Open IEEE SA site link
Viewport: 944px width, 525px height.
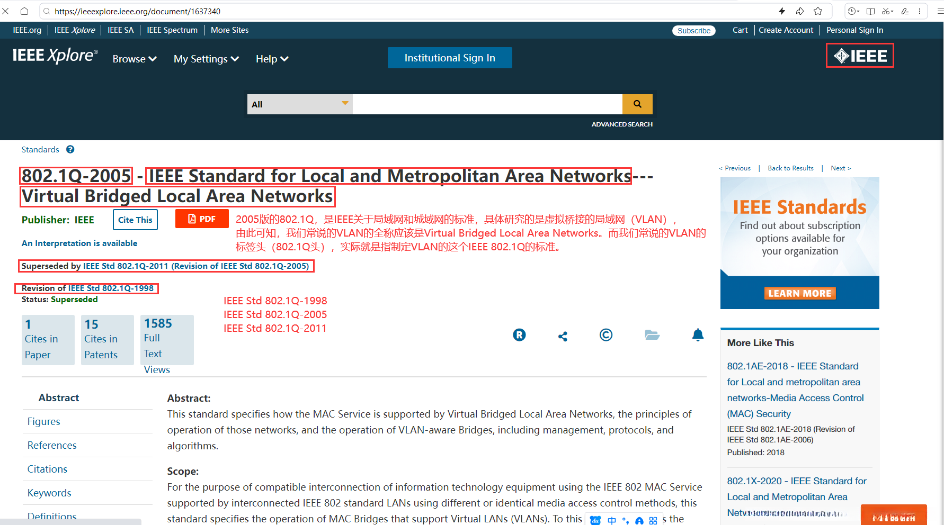121,30
